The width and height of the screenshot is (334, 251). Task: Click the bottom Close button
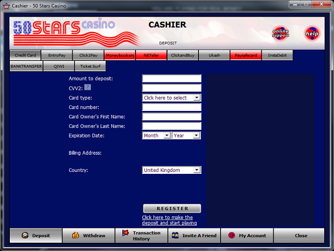click(x=299, y=235)
